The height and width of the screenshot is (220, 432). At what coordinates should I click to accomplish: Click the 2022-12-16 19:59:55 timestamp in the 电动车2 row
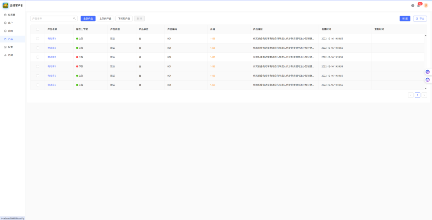pyautogui.click(x=332, y=48)
